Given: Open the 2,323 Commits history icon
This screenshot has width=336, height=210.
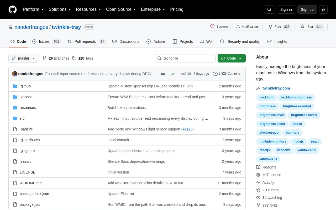Looking at the screenshot, I should point(216,74).
